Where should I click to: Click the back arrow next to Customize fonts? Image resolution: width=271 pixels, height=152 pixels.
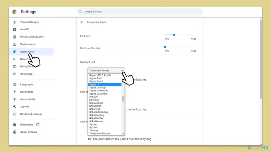click(82, 22)
